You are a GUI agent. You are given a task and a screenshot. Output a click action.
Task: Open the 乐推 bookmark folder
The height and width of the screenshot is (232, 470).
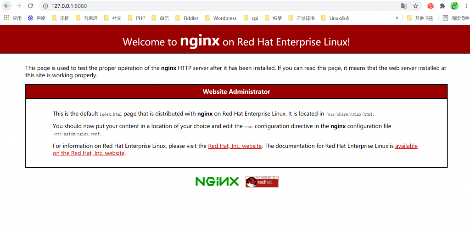tap(61, 18)
